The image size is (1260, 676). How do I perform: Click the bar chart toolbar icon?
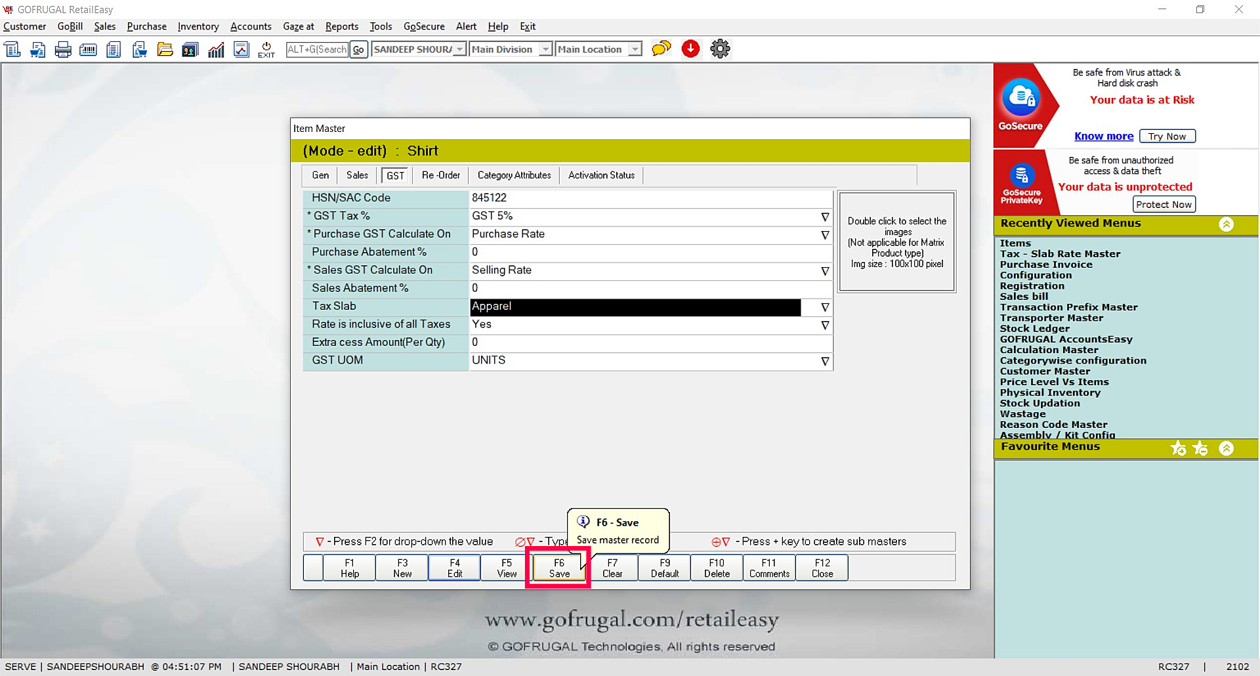tap(216, 49)
